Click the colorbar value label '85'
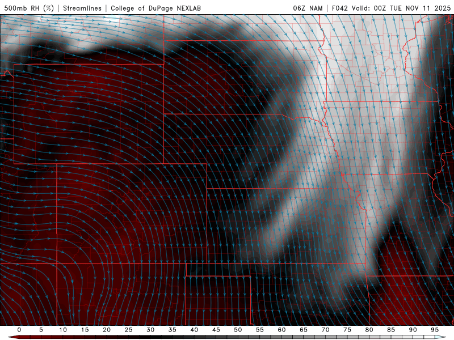The width and height of the screenshot is (454, 340). [x=391, y=330]
